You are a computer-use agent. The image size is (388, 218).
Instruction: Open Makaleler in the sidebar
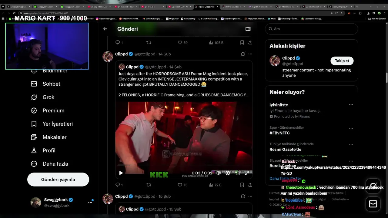(49, 137)
